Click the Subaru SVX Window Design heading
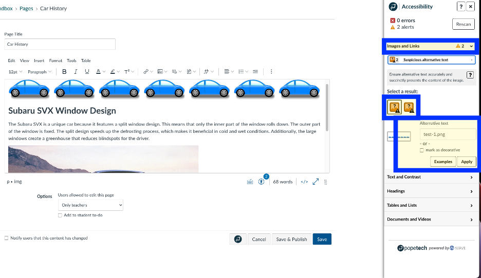Viewport: 481px width, 278px height. [62, 110]
